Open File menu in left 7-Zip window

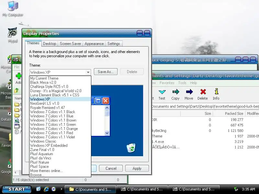pos(17,67)
